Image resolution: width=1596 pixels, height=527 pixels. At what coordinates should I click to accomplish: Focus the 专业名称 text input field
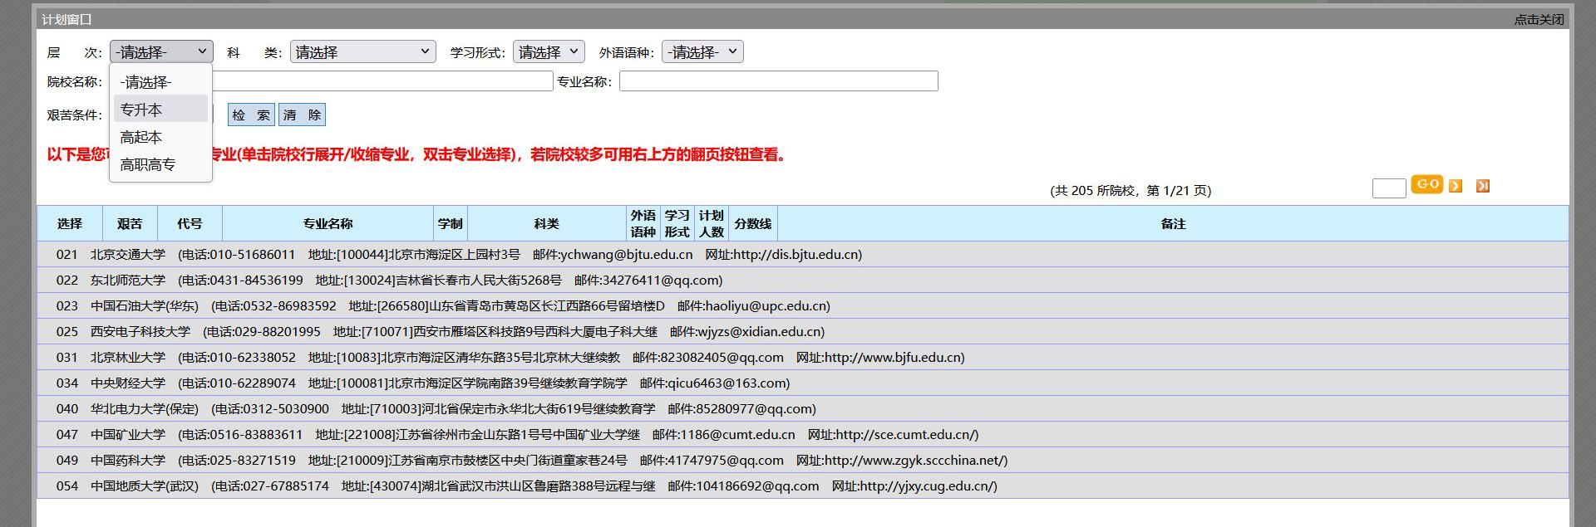[778, 81]
